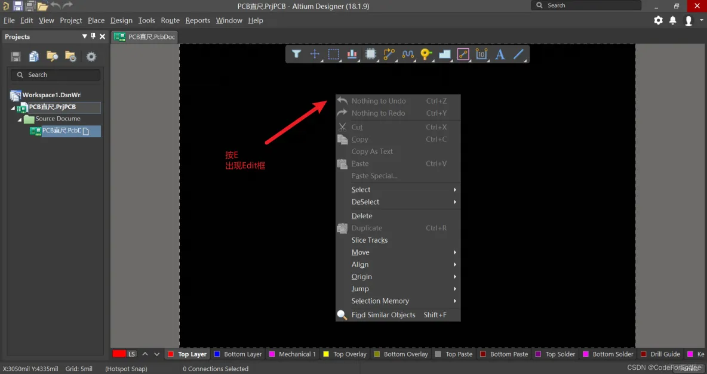Collapse the PCB直尺.PrjPCB project node

[13, 108]
